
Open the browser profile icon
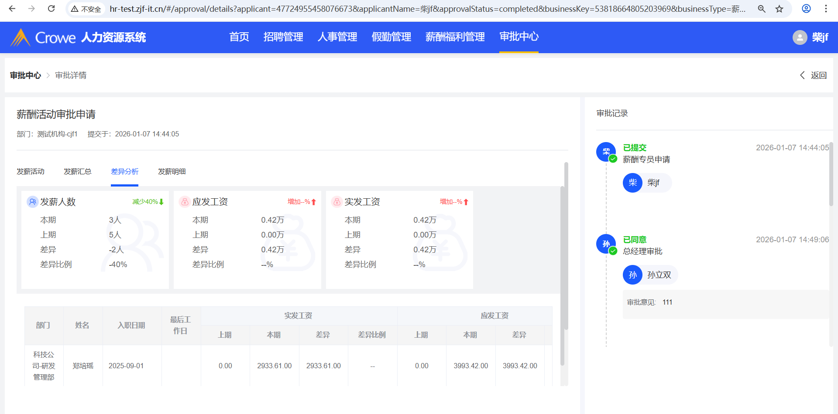(806, 9)
